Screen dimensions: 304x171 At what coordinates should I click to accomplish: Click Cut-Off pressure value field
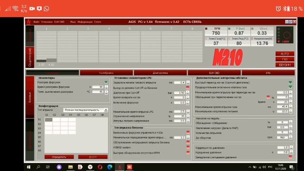coord(180,93)
